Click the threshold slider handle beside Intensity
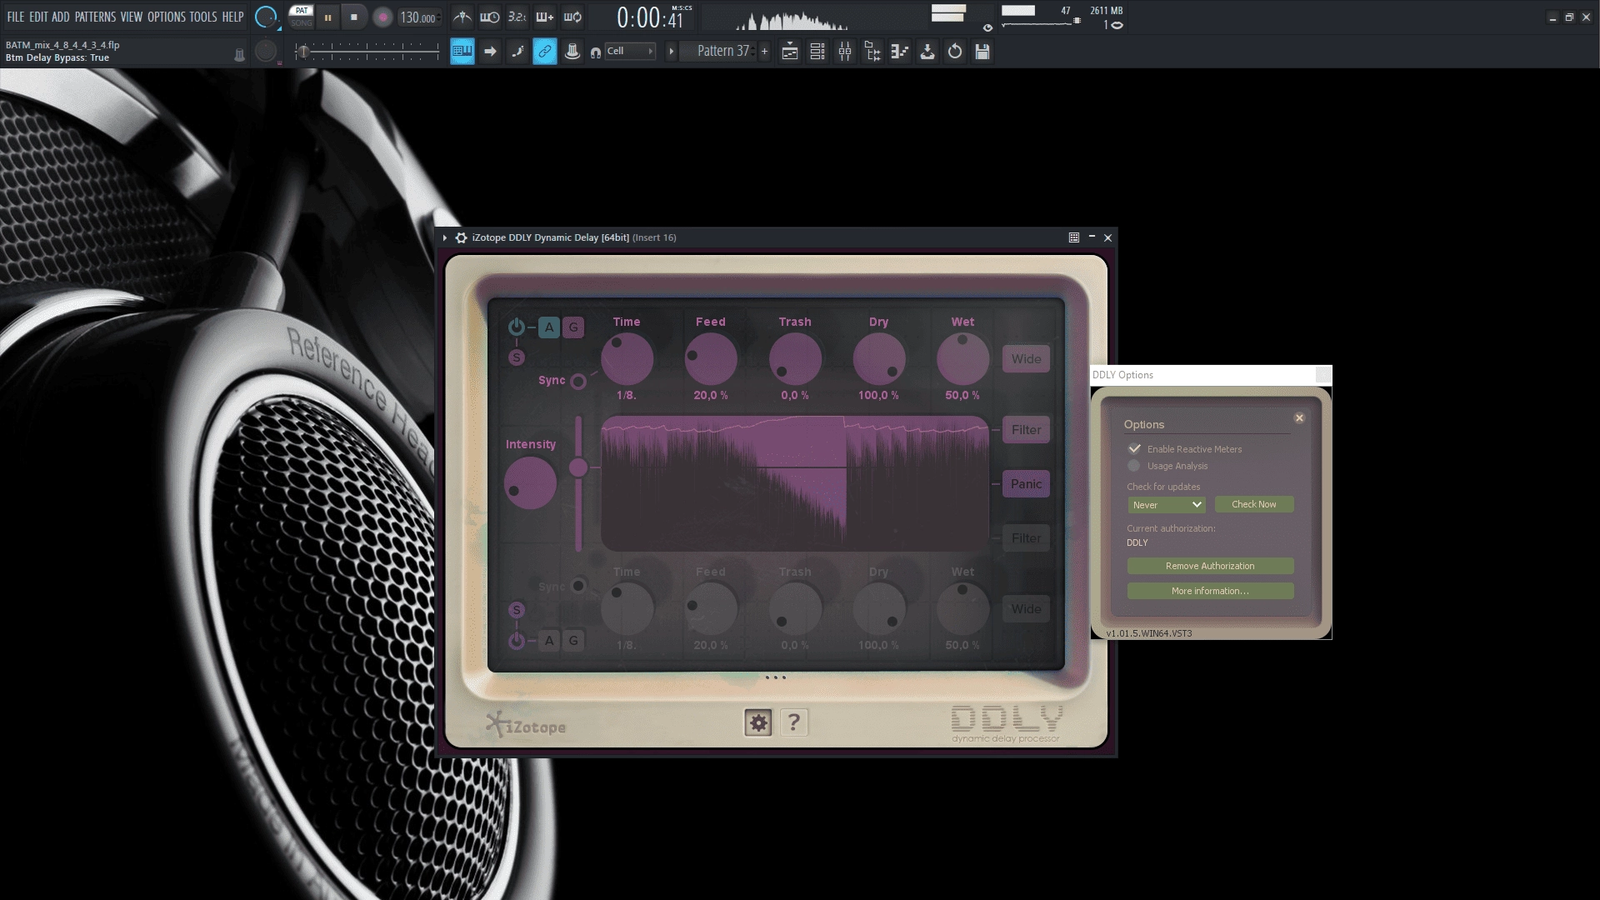 pyautogui.click(x=578, y=468)
